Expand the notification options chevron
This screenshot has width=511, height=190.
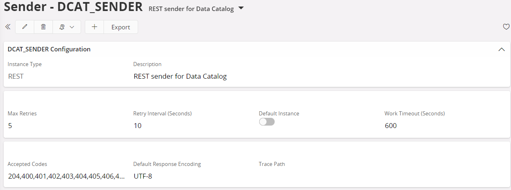(72, 27)
